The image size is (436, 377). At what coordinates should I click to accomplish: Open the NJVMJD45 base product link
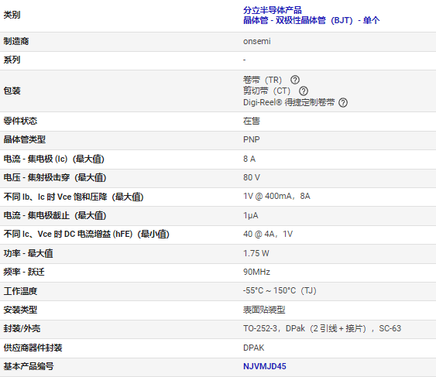264,366
